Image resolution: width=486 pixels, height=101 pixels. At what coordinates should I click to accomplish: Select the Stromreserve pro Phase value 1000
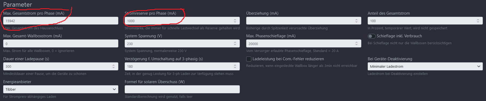click(x=131, y=21)
